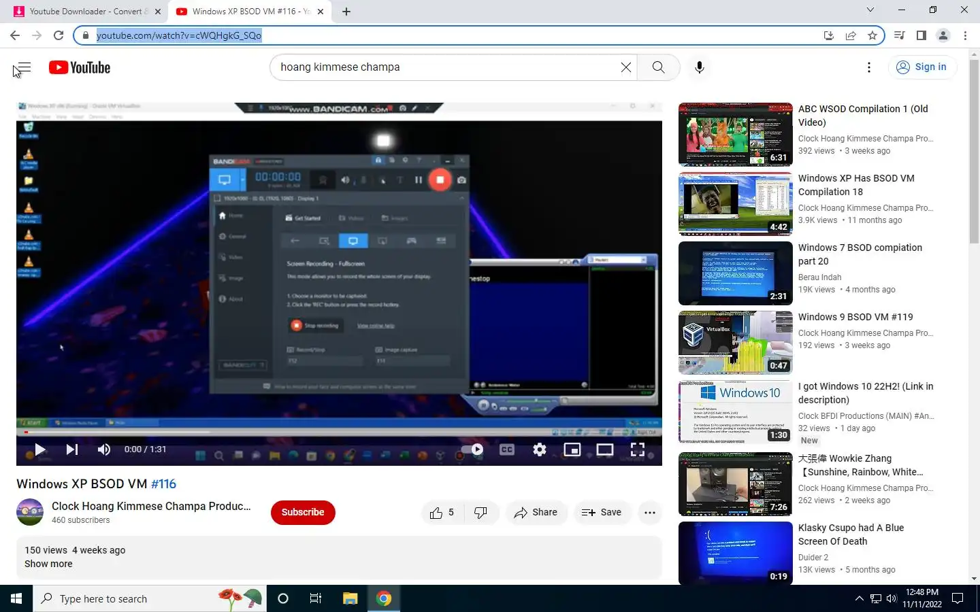Open taskbar clock and date
980x612 pixels.
(x=922, y=598)
